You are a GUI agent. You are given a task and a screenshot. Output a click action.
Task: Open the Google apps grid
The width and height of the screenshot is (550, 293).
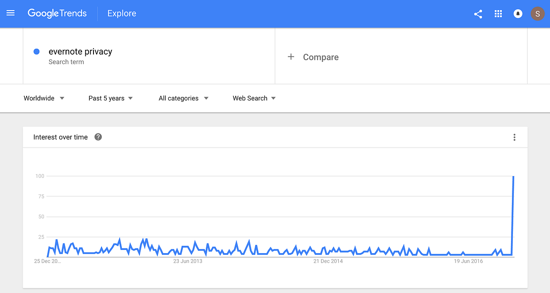(498, 14)
